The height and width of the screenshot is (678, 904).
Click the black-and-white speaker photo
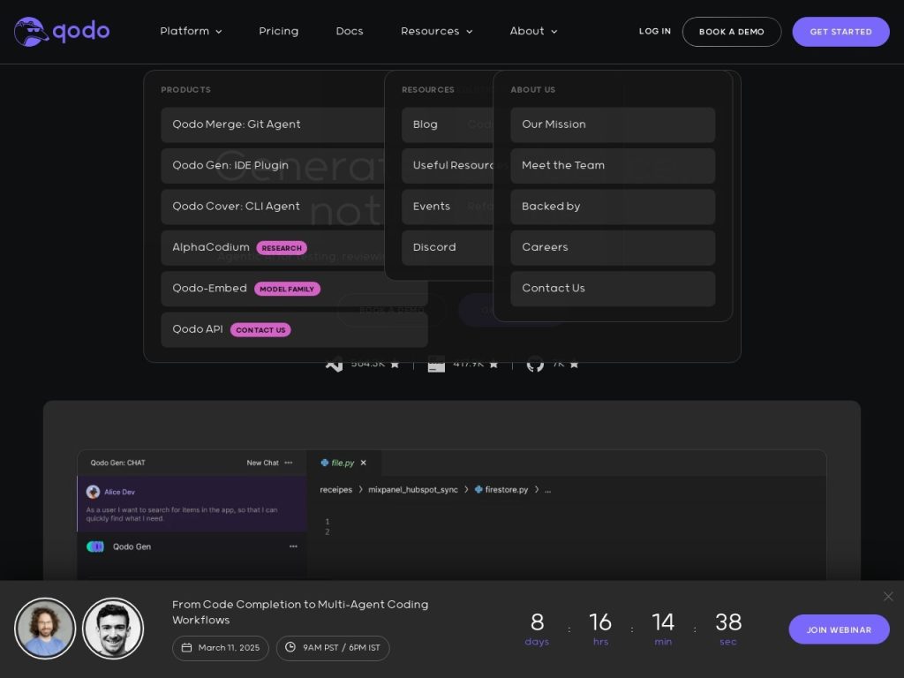click(113, 628)
